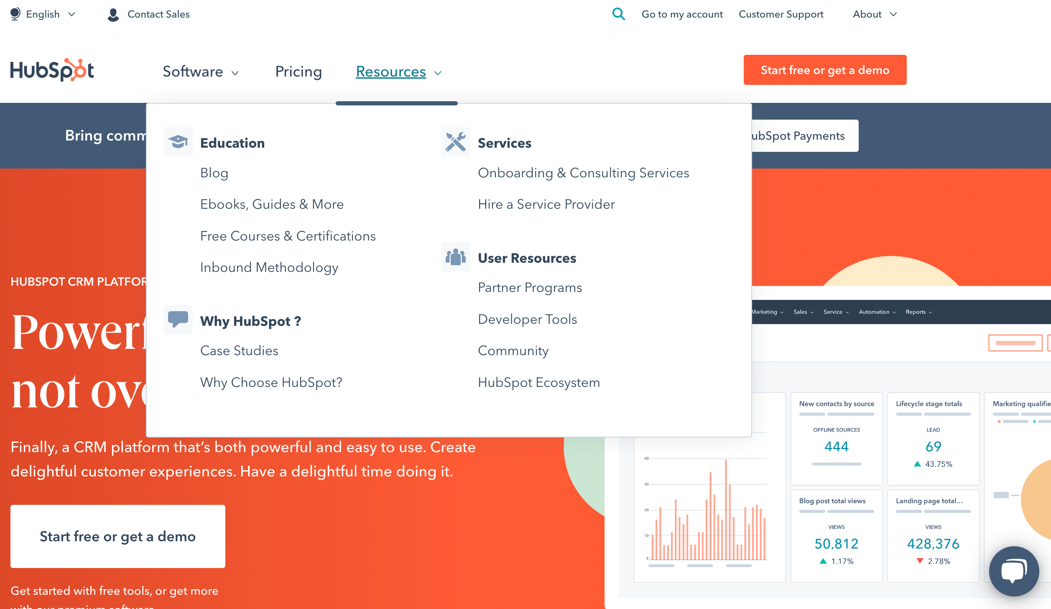The image size is (1051, 609).
Task: Click the 50,812 views value
Action: (837, 544)
